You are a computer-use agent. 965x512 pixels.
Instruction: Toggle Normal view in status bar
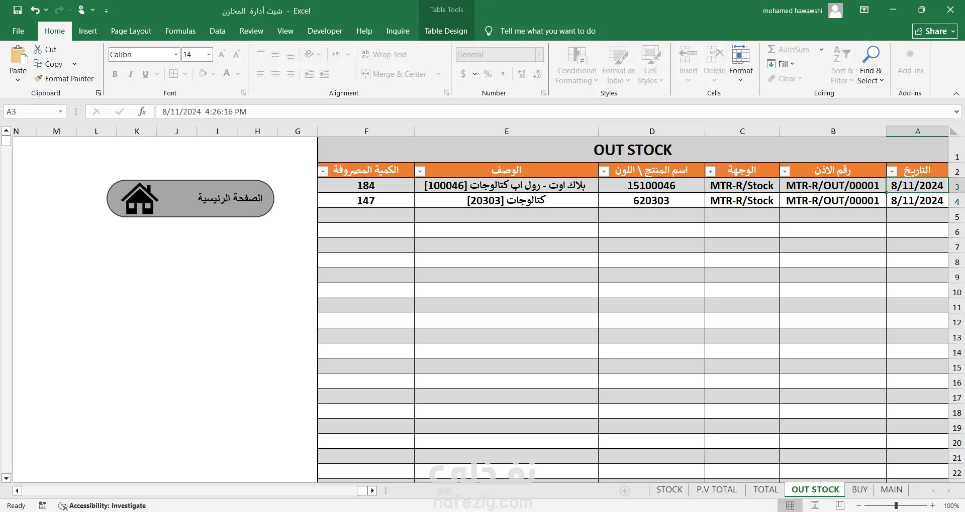tap(790, 505)
